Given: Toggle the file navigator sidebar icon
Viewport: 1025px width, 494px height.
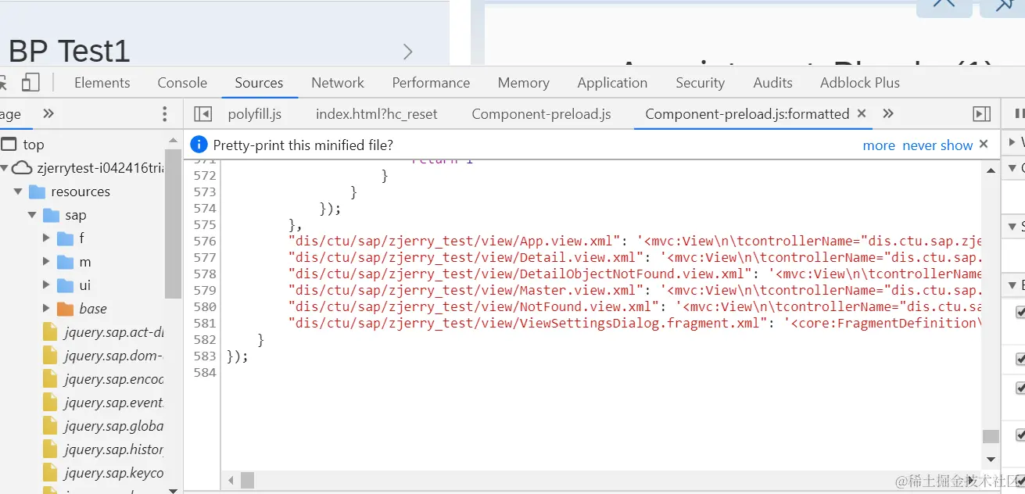Looking at the screenshot, I should [x=202, y=114].
